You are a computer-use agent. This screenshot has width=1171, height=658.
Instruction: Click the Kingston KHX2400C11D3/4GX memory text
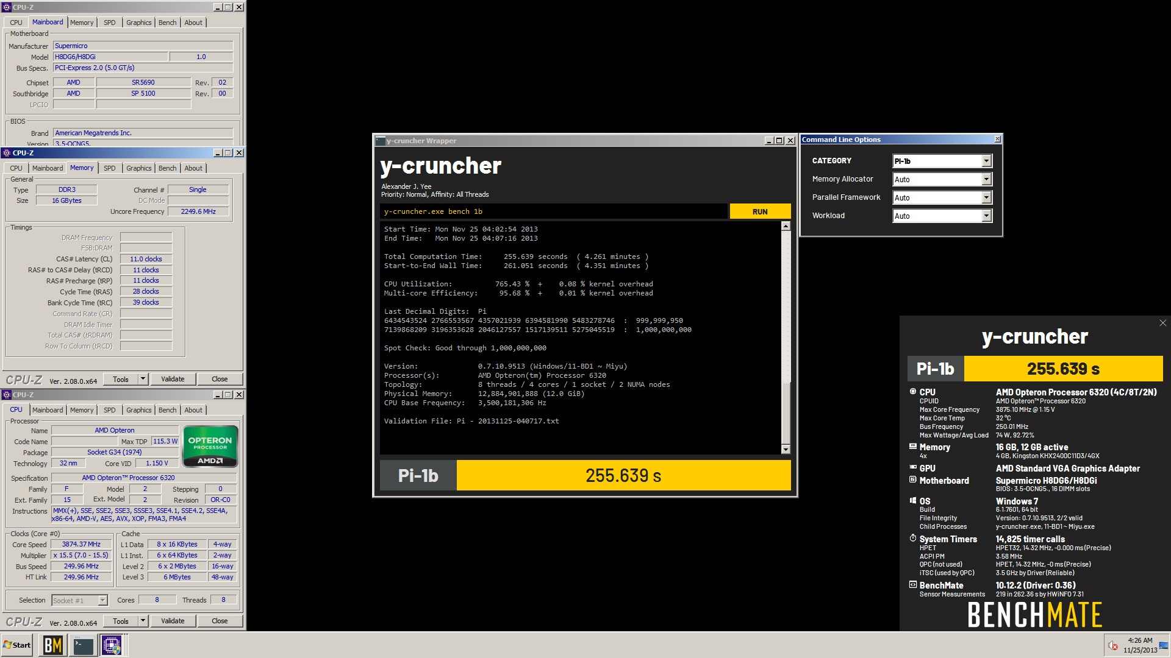(x=1048, y=456)
